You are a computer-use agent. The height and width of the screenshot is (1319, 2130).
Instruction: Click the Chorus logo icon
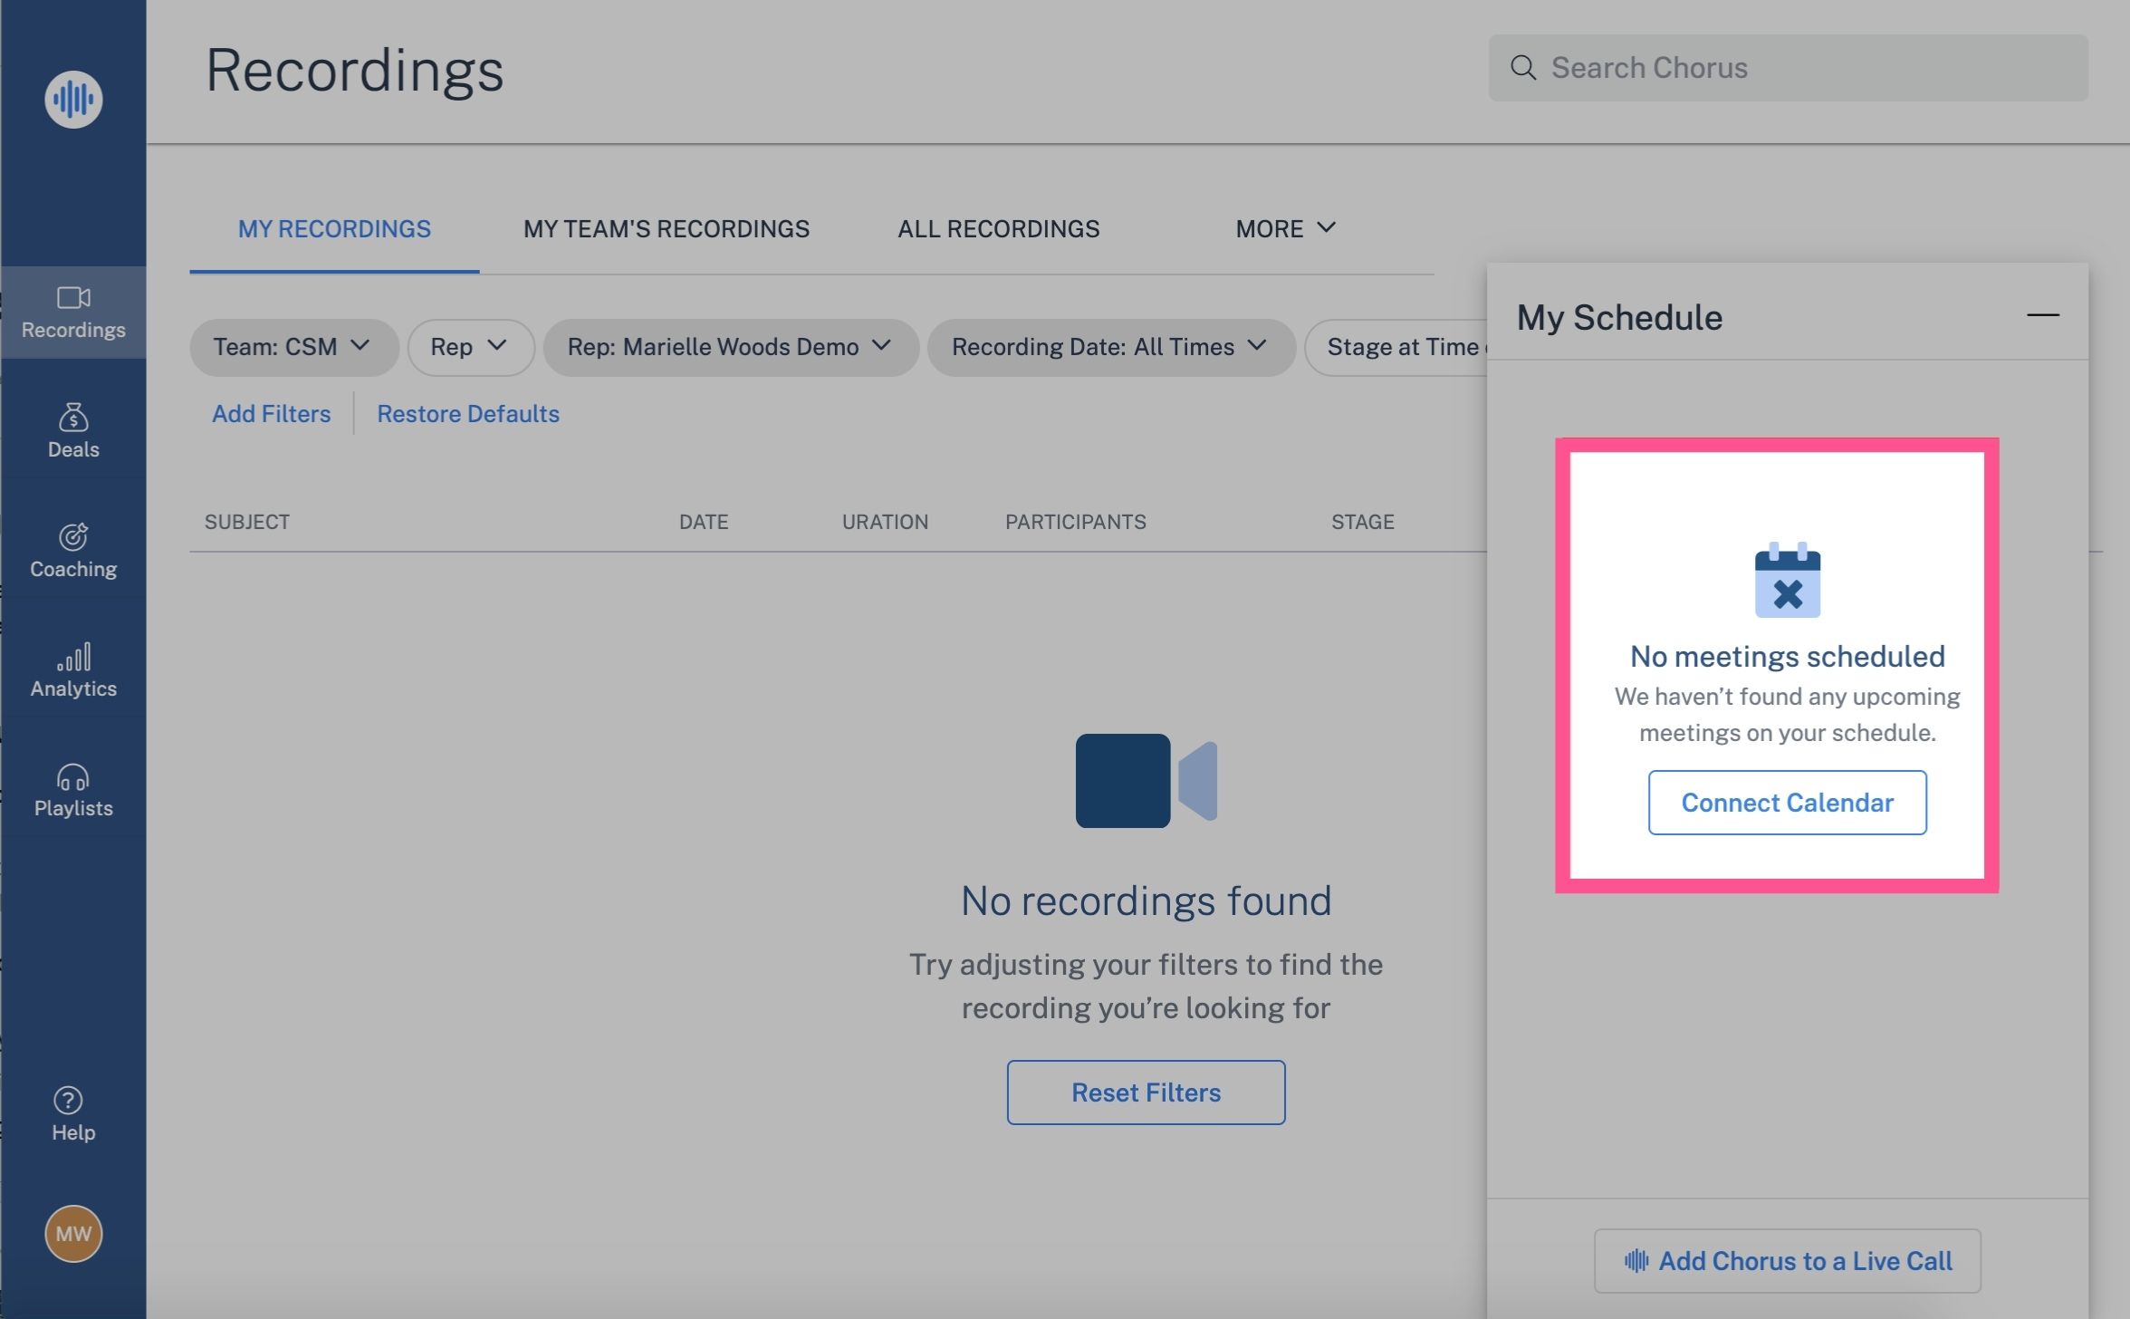tap(73, 99)
